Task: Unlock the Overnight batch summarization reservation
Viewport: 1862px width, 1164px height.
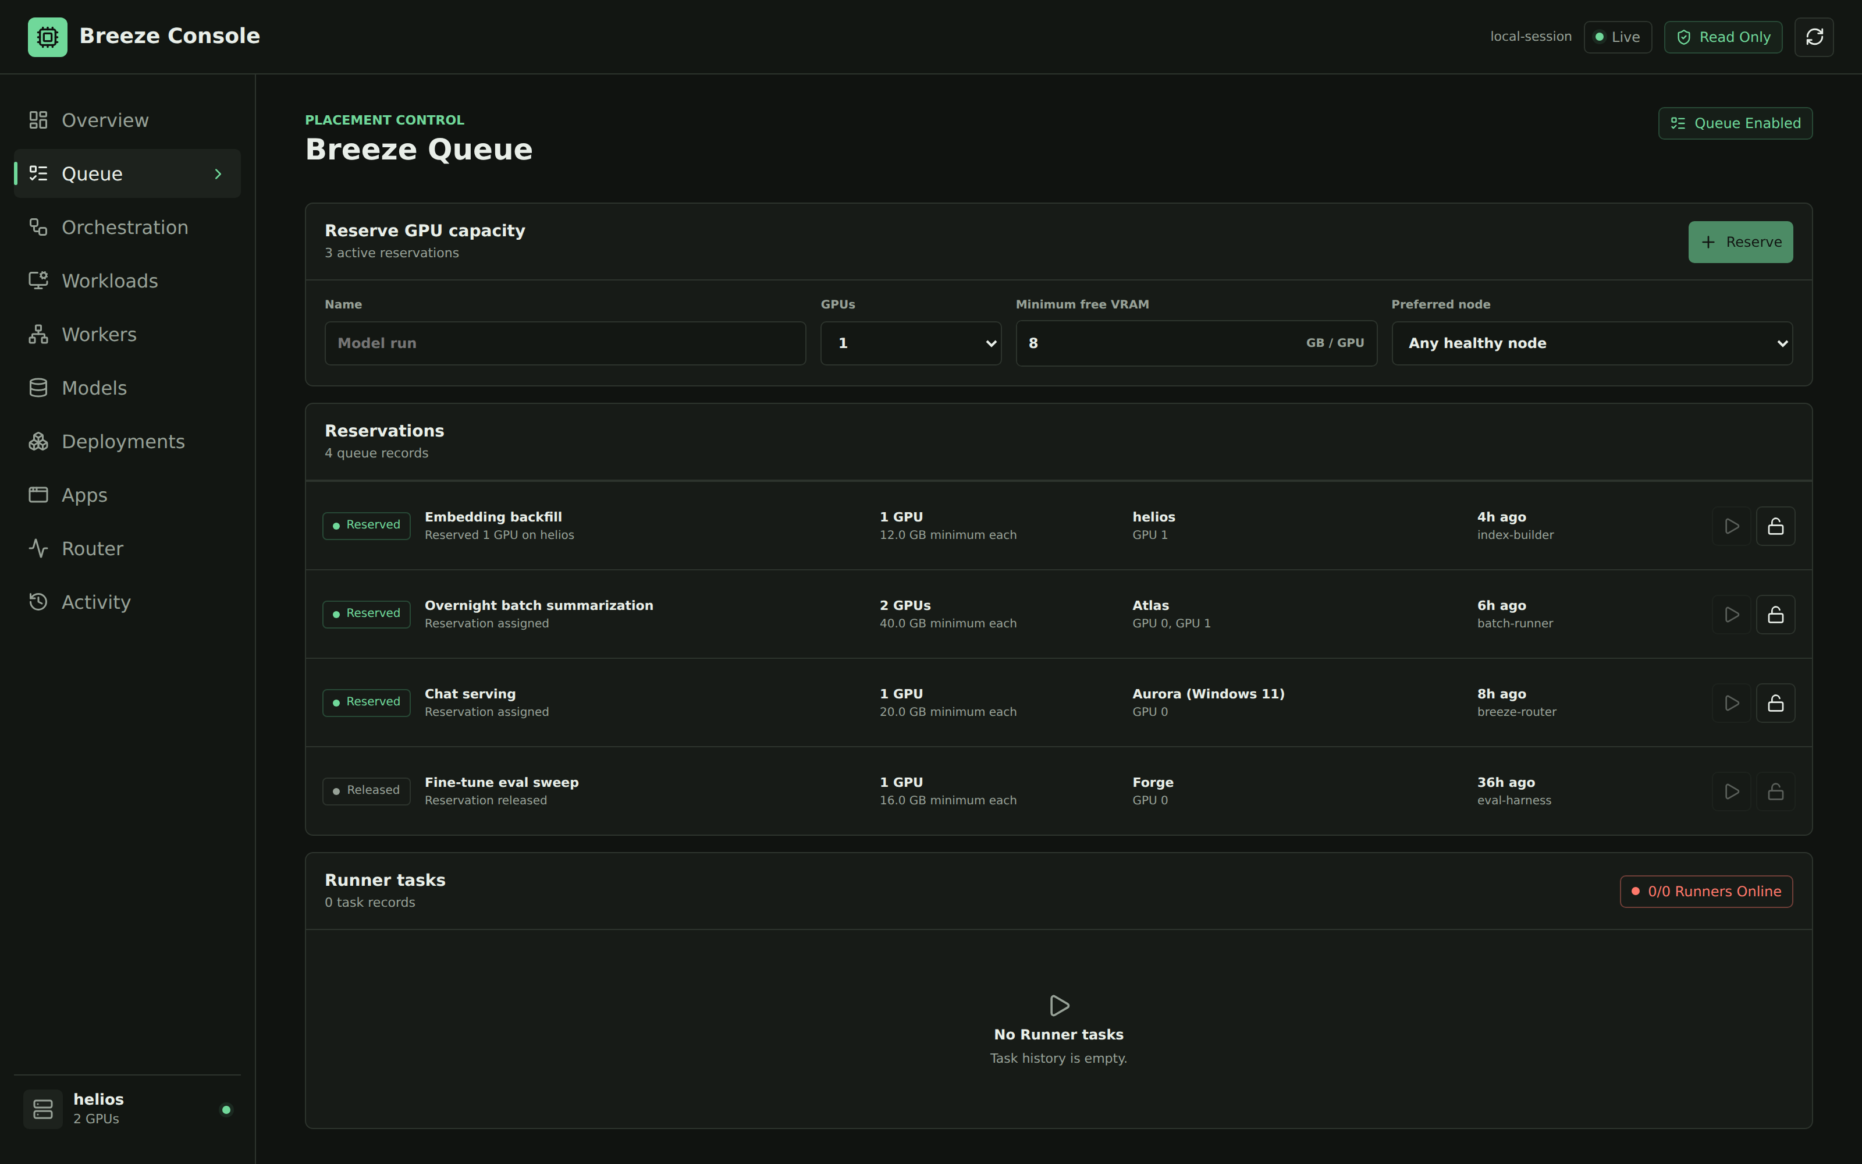Action: pyautogui.click(x=1775, y=615)
